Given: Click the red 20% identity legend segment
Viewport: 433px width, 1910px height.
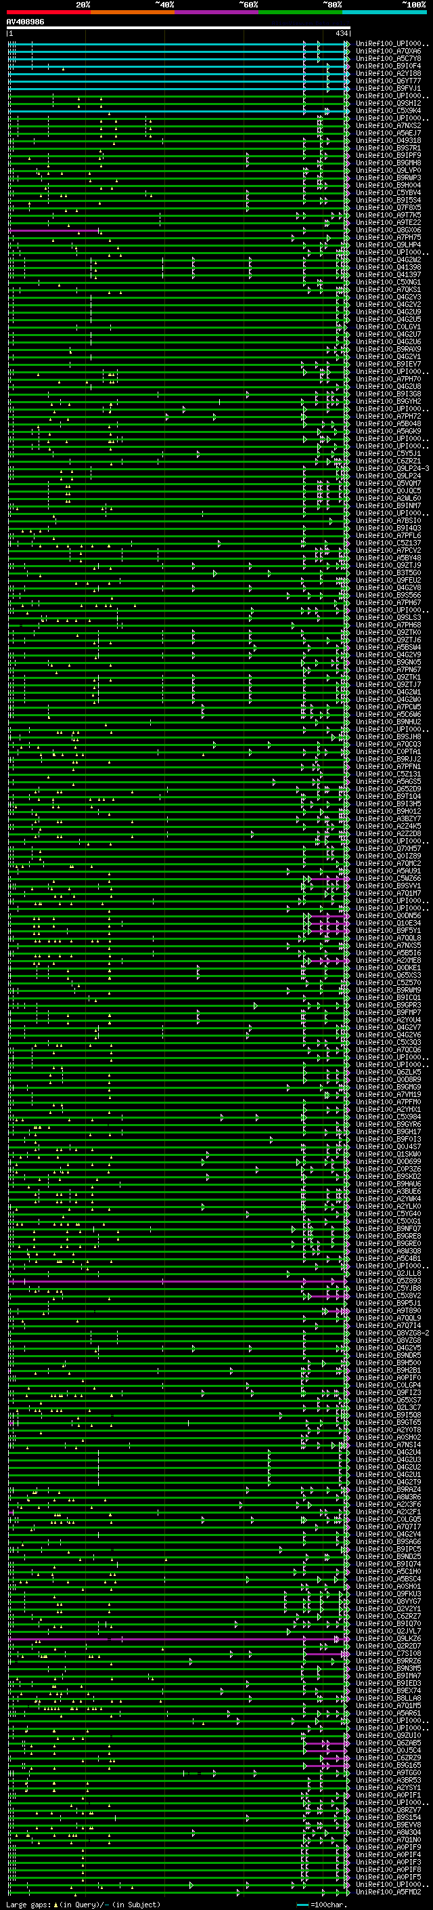Looking at the screenshot, I should click(x=48, y=12).
